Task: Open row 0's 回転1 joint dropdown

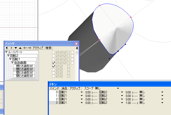Action: click(82, 92)
